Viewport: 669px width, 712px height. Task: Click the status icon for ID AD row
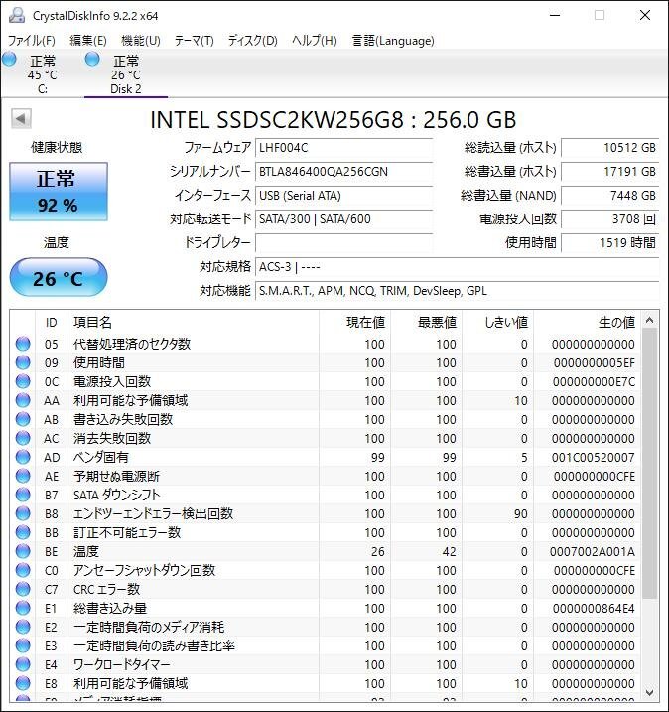pyautogui.click(x=23, y=457)
